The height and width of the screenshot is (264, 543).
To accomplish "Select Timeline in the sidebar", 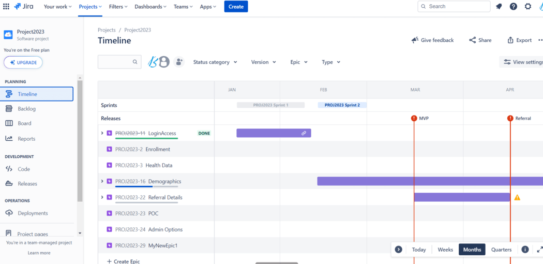I will [x=37, y=94].
